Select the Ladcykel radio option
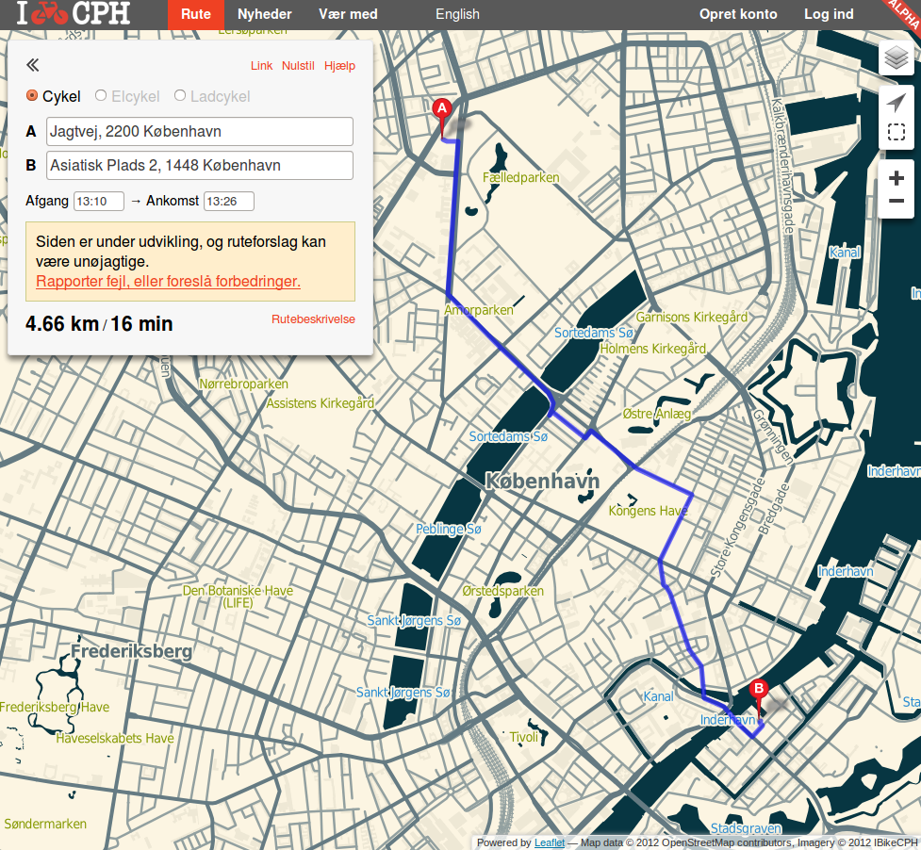 180,96
